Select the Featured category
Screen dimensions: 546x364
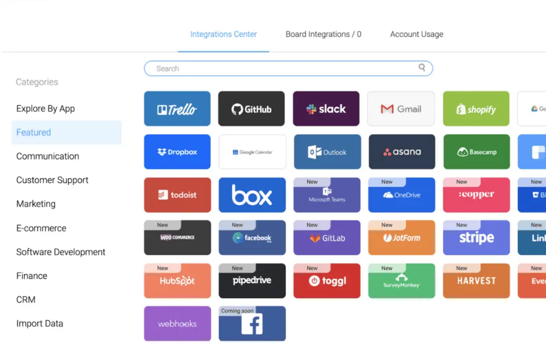coord(67,132)
